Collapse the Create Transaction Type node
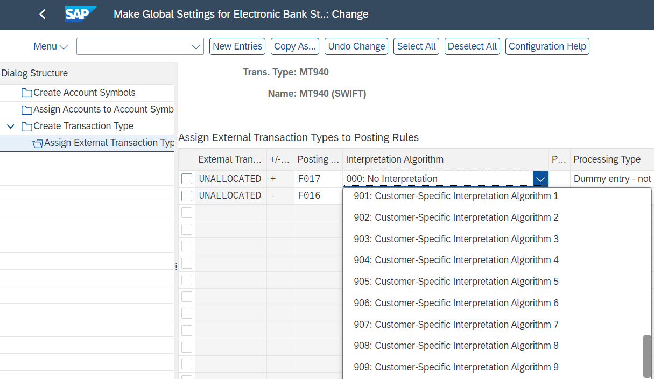The height and width of the screenshot is (379, 654). [11, 127]
